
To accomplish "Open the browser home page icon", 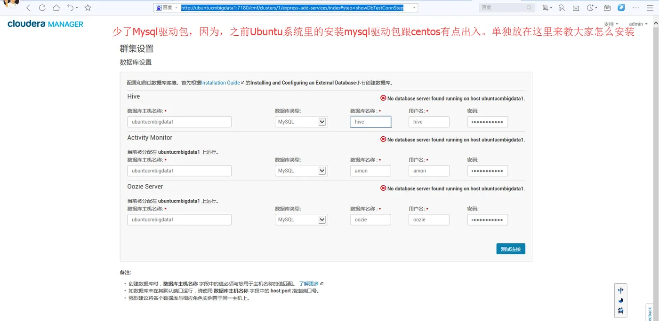I will [x=56, y=8].
